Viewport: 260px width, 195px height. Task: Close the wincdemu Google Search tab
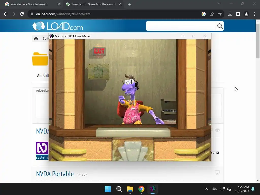coord(59,5)
